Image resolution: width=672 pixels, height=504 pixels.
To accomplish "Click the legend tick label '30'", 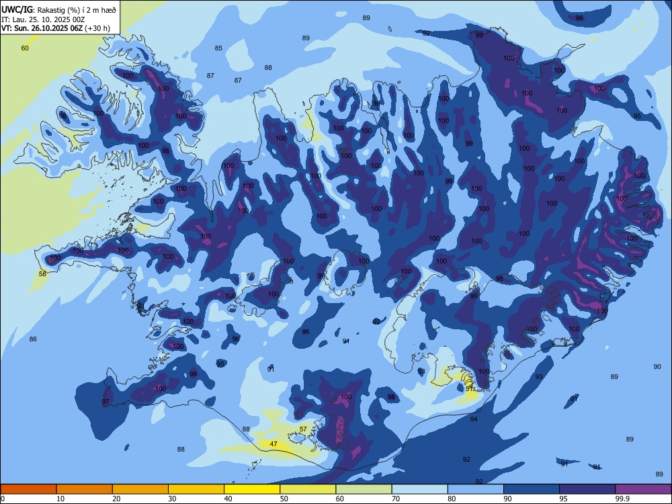I will pyautogui.click(x=172, y=499).
